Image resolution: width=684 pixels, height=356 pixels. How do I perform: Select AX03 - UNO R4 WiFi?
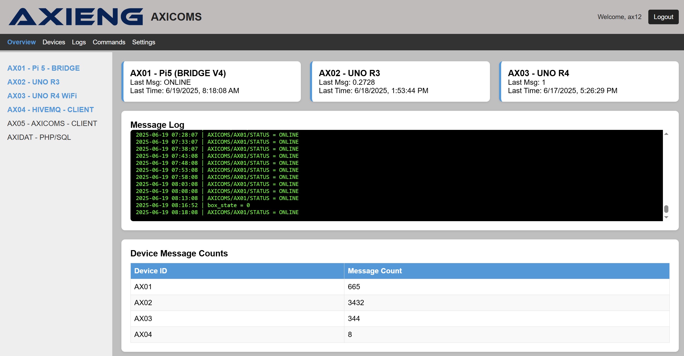tap(42, 96)
